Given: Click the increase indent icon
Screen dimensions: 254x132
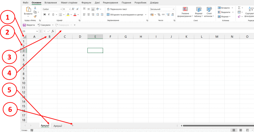Looking at the screenshot, I should pos(102,15).
